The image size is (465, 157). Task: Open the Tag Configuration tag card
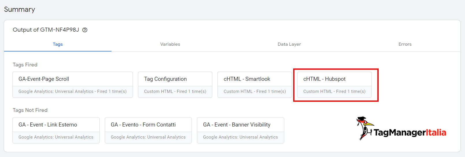pos(175,85)
